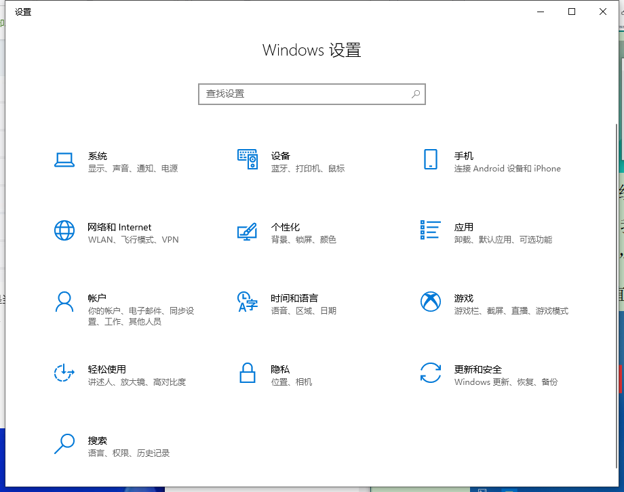Viewport: 624px width, 492px height.
Task: Click the 隐私 title text
Action: tap(280, 369)
